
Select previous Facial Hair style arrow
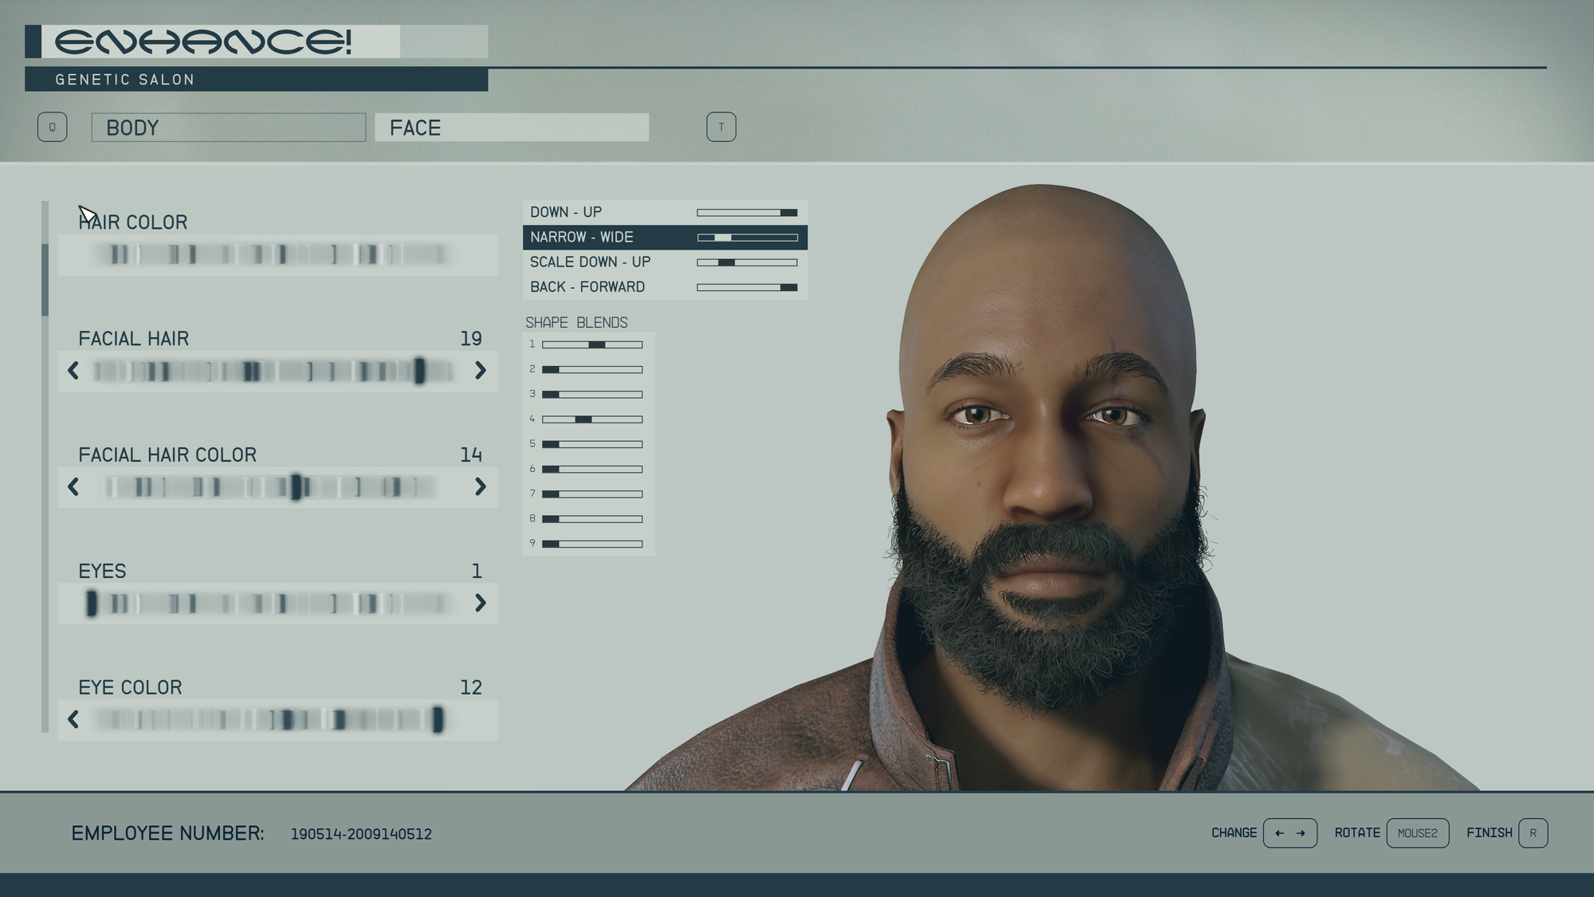tap(73, 370)
